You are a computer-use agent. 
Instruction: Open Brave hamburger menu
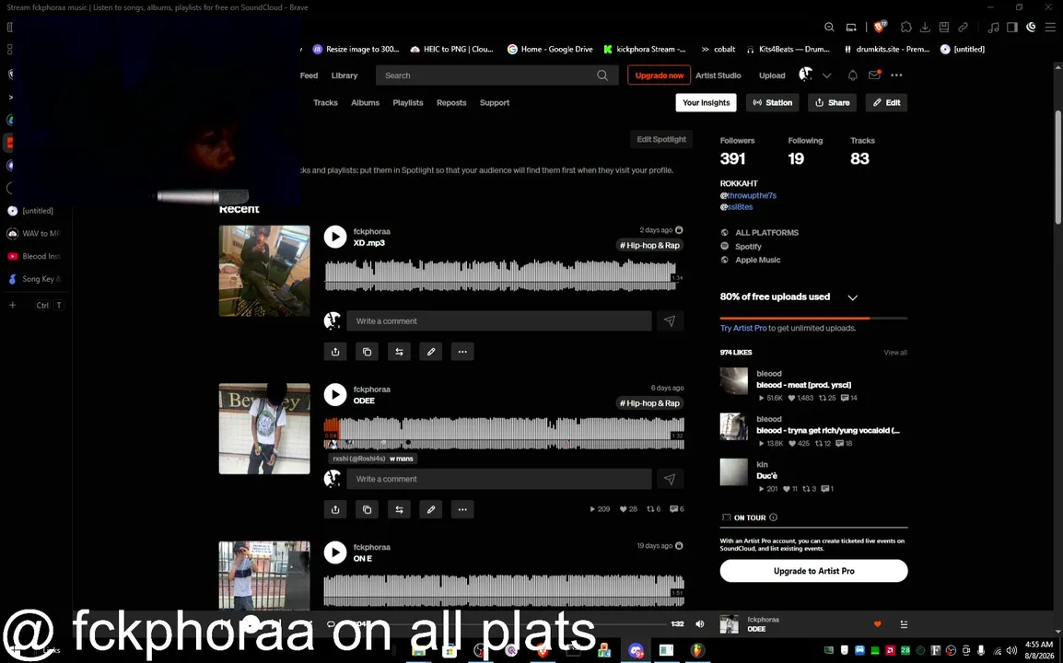[1050, 27]
